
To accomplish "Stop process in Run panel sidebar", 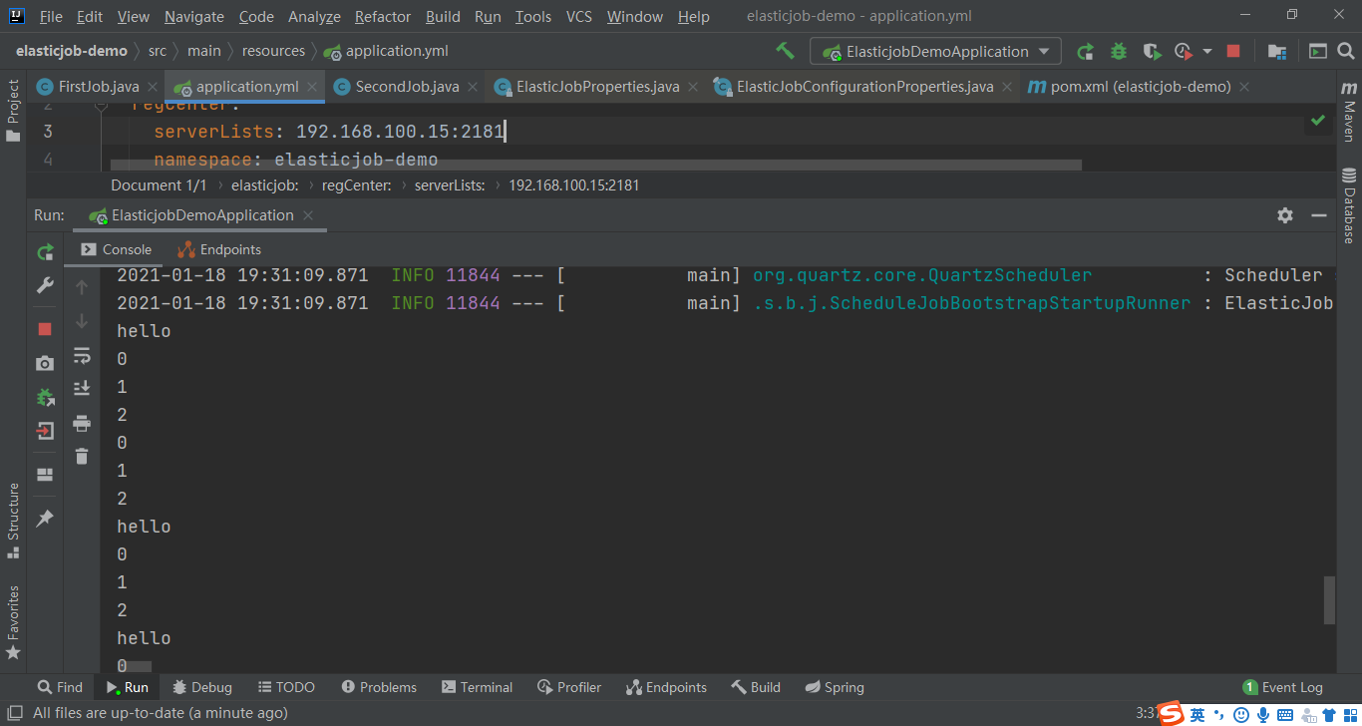I will pos(45,329).
